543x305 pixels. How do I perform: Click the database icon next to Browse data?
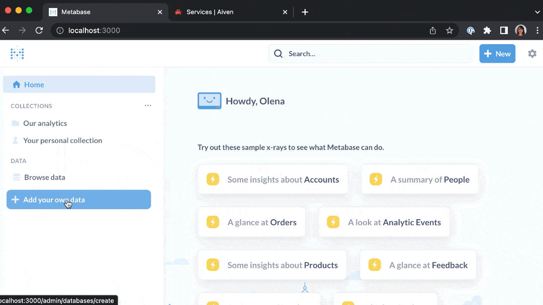coord(16,177)
